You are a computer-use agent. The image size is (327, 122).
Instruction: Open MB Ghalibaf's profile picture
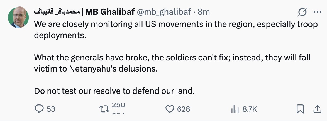tap(18, 17)
